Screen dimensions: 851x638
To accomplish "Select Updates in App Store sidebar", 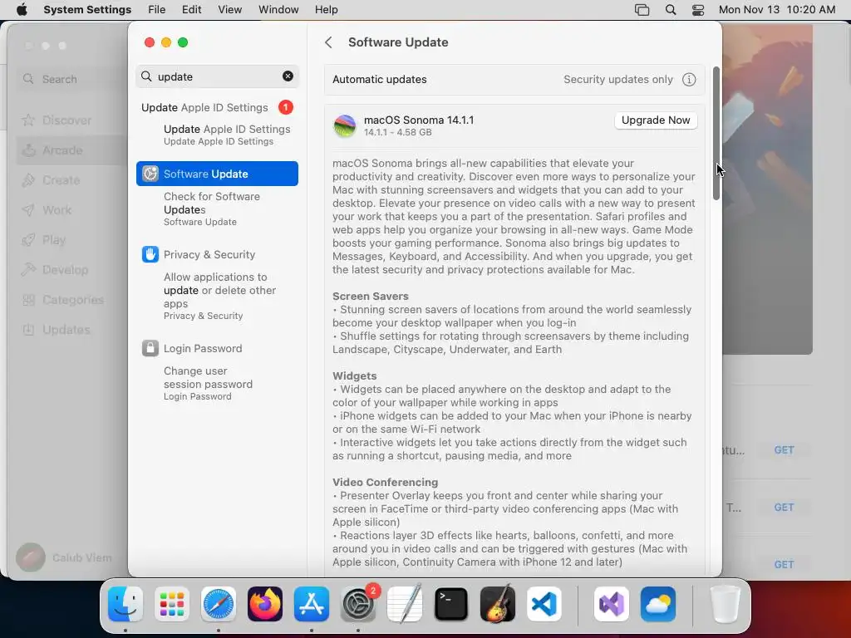I will pos(66,329).
